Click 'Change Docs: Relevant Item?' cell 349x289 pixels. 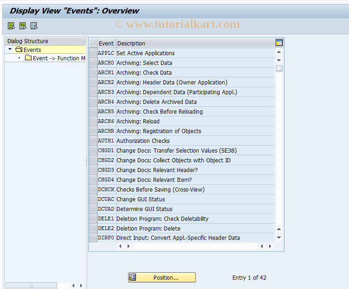point(195,180)
